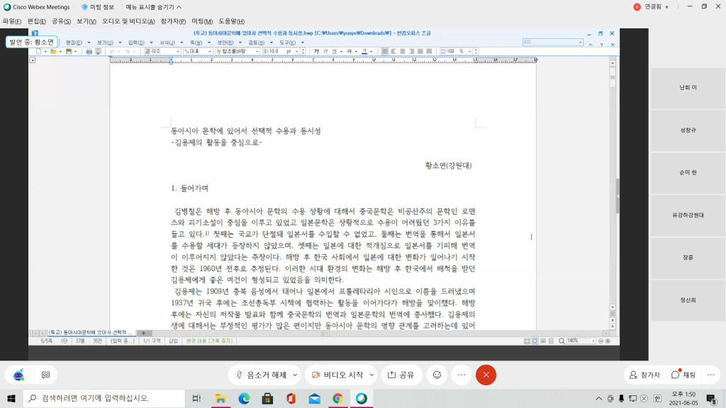Select justify alignment icon in Hangul toolbar

(385, 51)
